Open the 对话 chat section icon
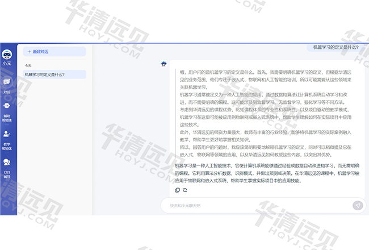 (7, 82)
